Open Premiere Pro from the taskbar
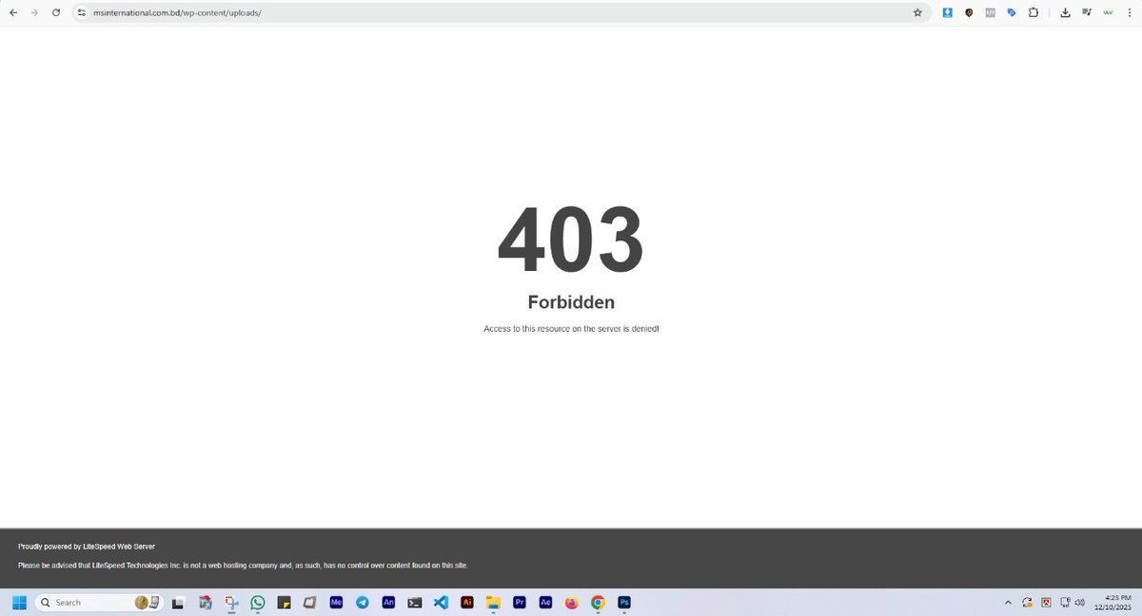This screenshot has width=1142, height=616. tap(519, 602)
